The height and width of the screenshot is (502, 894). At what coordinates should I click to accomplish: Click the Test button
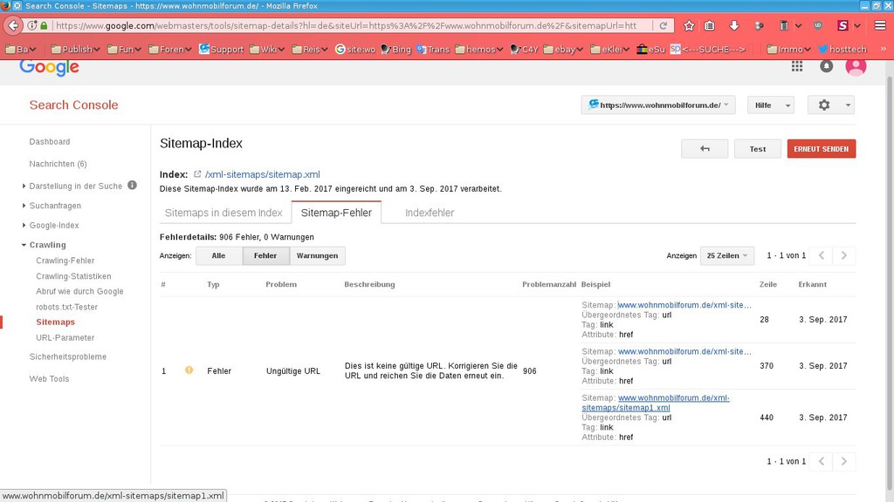pyautogui.click(x=757, y=149)
